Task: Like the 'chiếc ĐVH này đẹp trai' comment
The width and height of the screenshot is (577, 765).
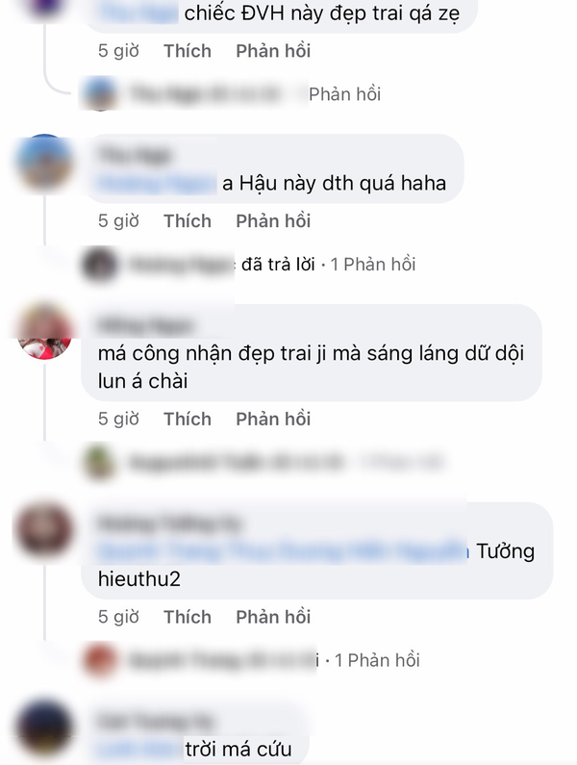Action: point(188,51)
